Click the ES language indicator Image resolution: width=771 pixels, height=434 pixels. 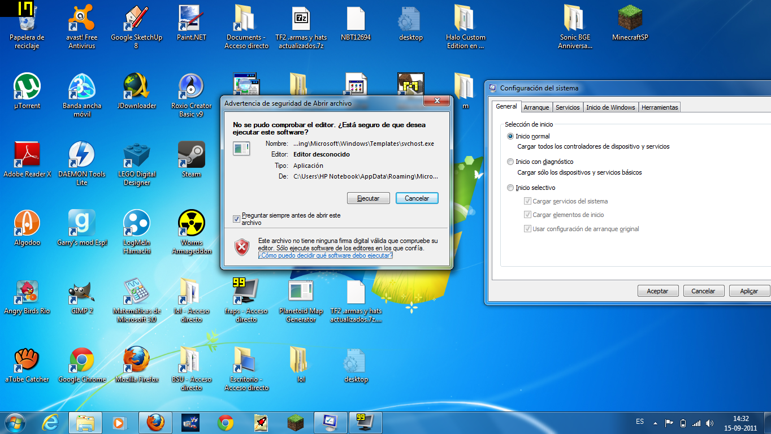[x=640, y=422]
